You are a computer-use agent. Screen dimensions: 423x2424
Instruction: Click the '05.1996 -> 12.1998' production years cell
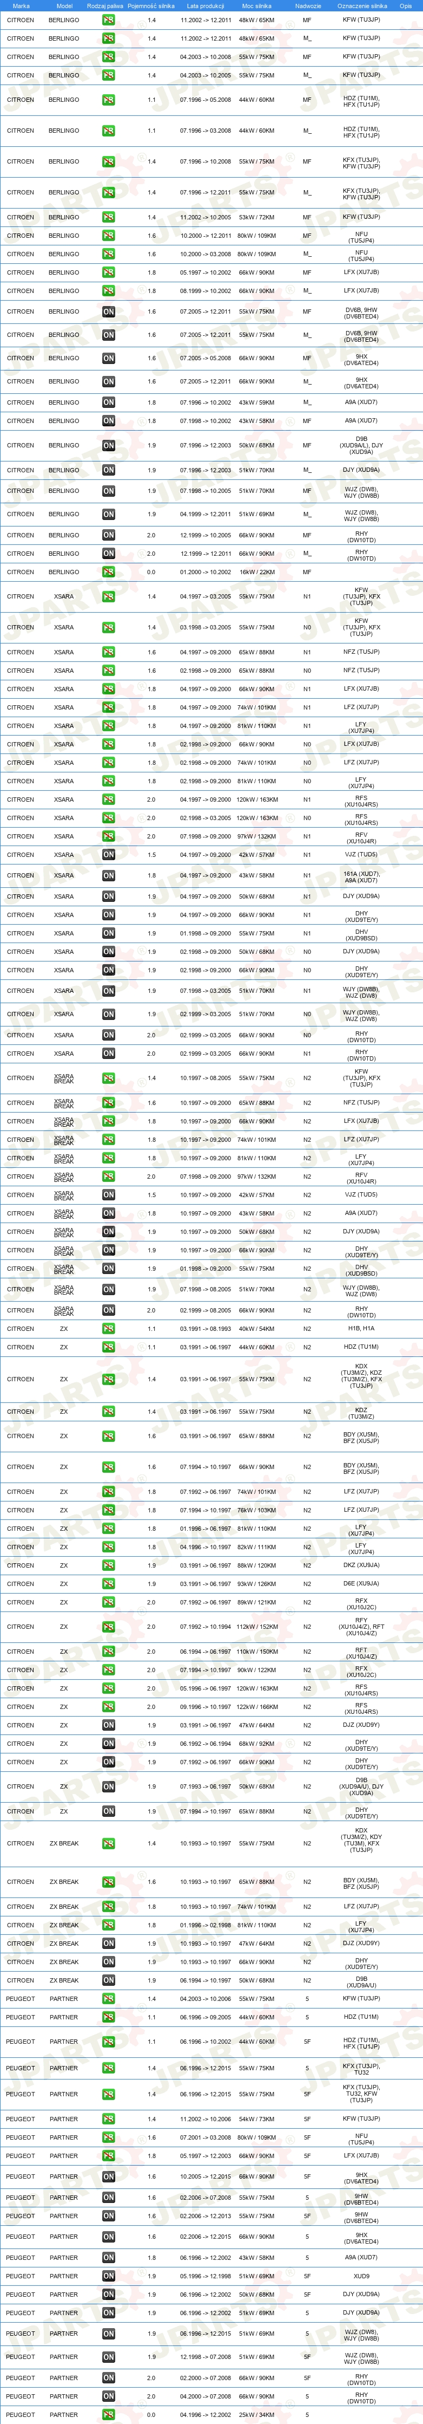(206, 2276)
